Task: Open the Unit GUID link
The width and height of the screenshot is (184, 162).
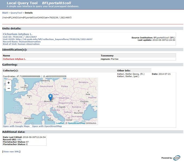Action: point(54,39)
